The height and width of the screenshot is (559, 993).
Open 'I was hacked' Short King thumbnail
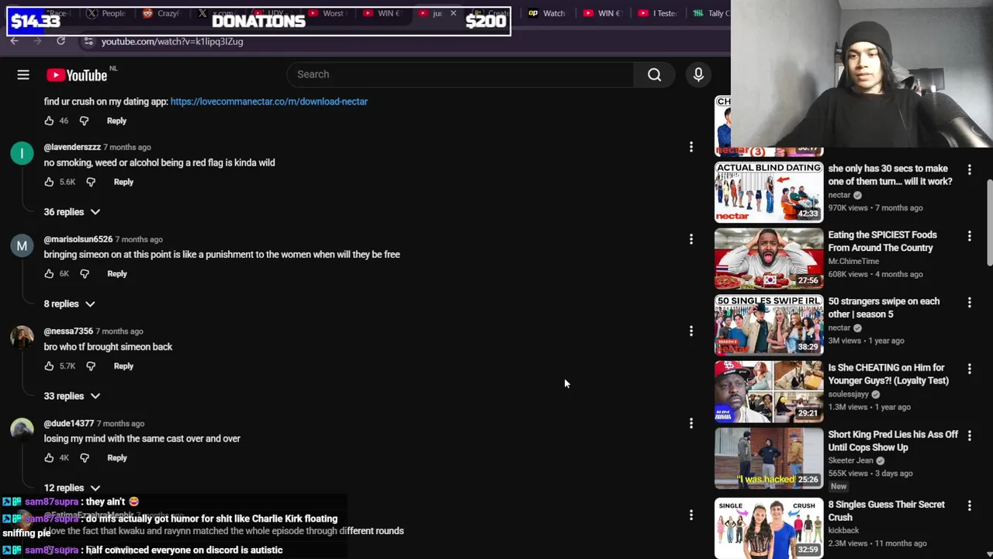click(769, 458)
